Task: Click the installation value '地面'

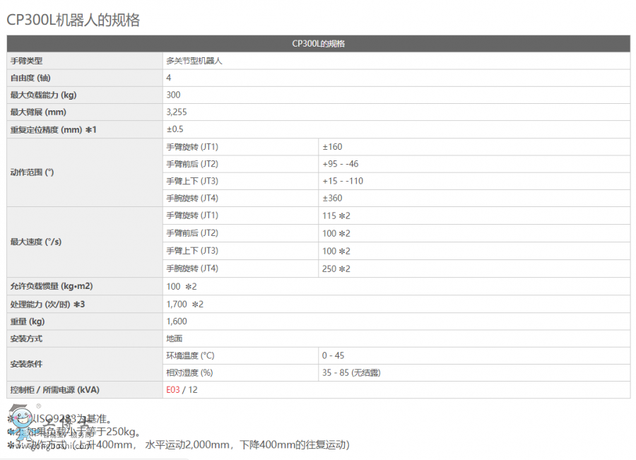Action: (x=175, y=338)
